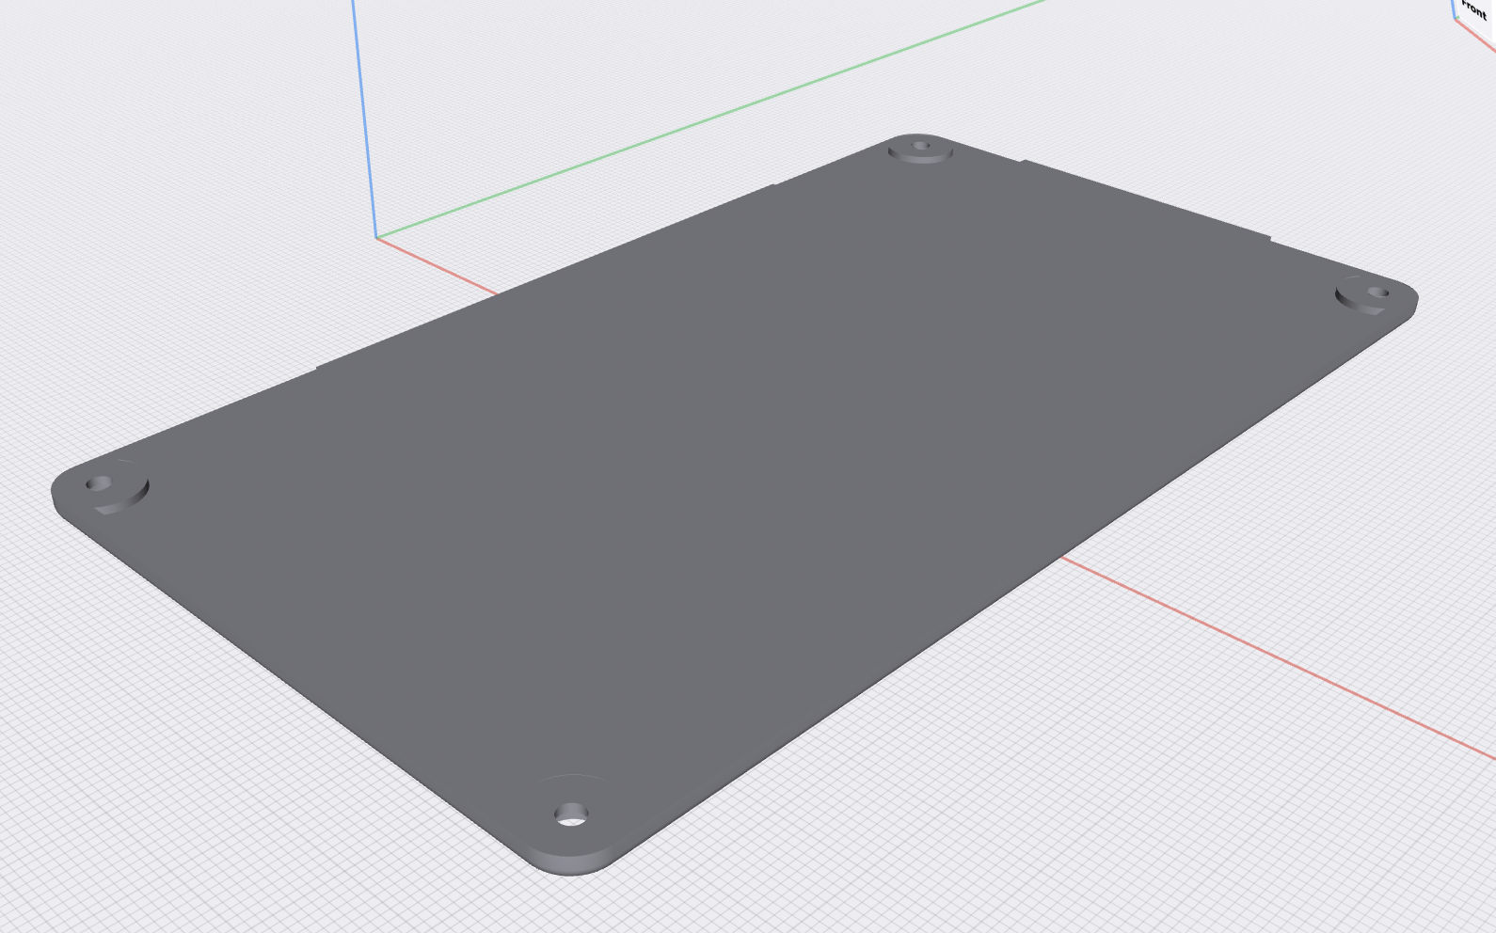Viewport: 1496px width, 933px height.
Task: Click the empty grid in the top-left viewport area
Action: coord(141,141)
